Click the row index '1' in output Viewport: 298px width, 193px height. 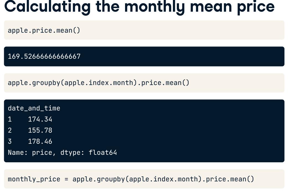pos(10,119)
